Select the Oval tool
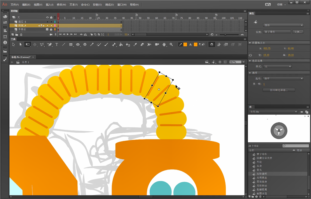The height and width of the screenshot is (199, 311). coord(78,44)
